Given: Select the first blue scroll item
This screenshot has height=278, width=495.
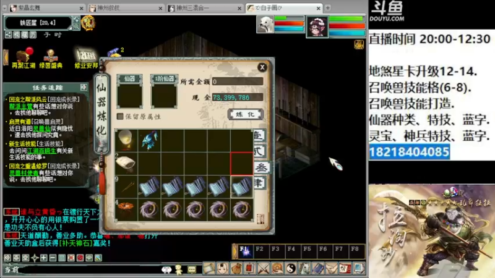Looking at the screenshot, I should tap(149, 187).
